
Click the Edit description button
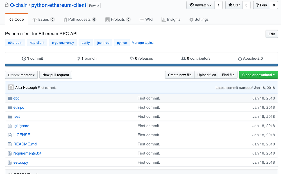[272, 34]
